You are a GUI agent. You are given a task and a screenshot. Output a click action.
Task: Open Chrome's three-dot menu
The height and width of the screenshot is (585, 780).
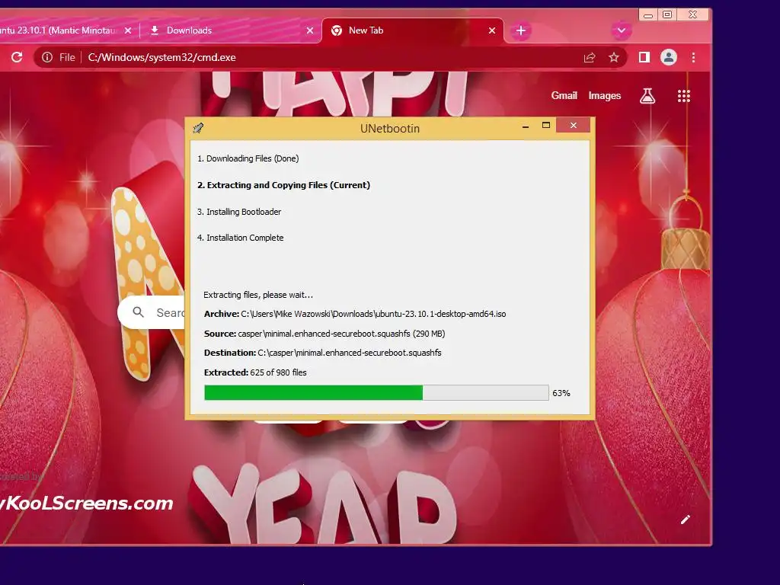click(x=693, y=58)
